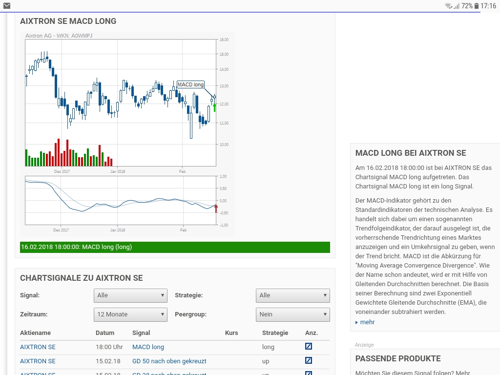The height and width of the screenshot is (375, 500).
Task: Click the green arrow marker on price chart
Action: click(215, 107)
